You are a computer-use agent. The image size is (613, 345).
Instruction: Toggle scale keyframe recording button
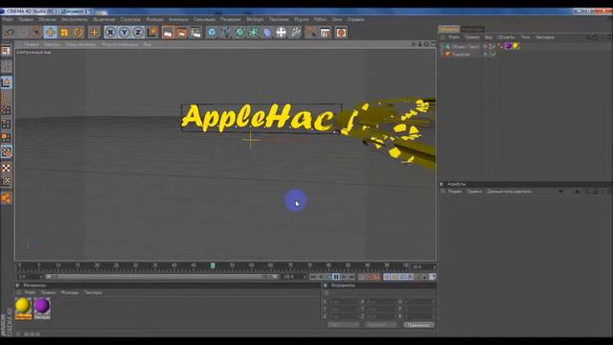click(x=395, y=277)
